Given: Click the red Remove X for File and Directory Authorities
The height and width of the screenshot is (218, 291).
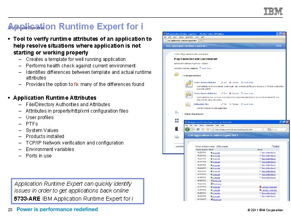Looking at the screenshot, I should coord(230,93).
